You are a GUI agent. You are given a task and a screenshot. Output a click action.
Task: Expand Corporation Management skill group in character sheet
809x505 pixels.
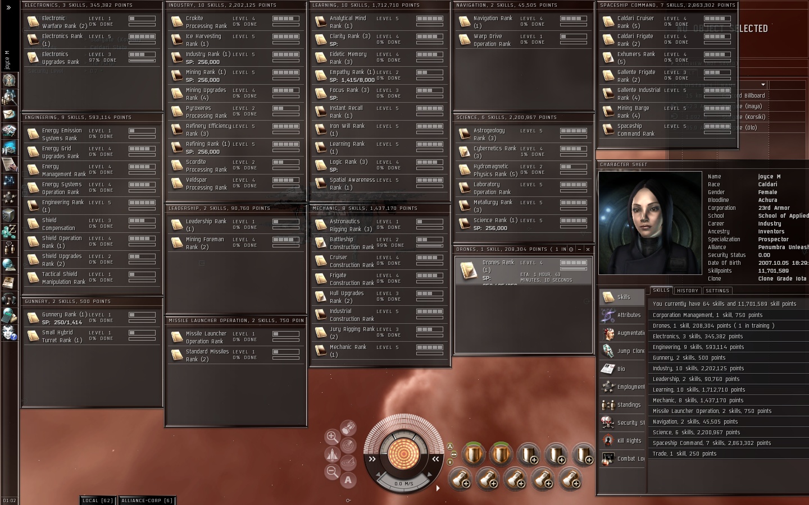(728, 315)
